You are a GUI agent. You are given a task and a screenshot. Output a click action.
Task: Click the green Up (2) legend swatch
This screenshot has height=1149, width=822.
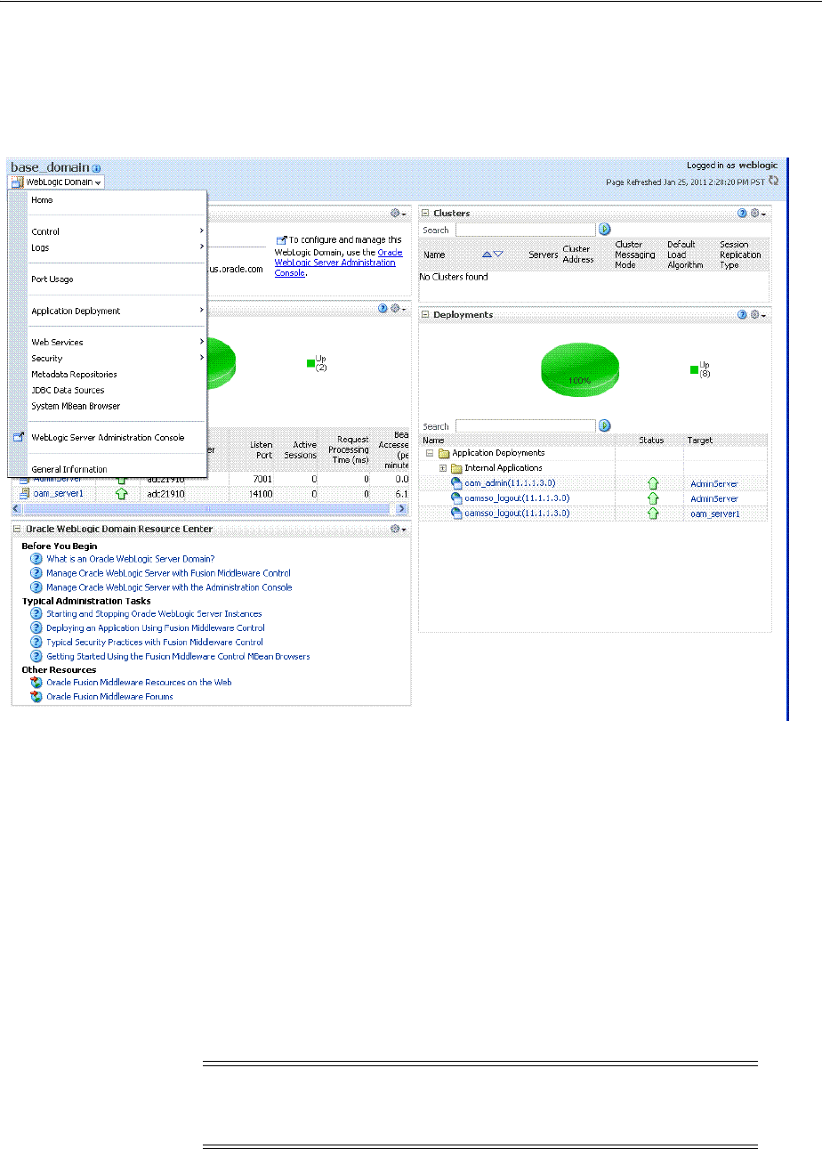[x=310, y=363]
